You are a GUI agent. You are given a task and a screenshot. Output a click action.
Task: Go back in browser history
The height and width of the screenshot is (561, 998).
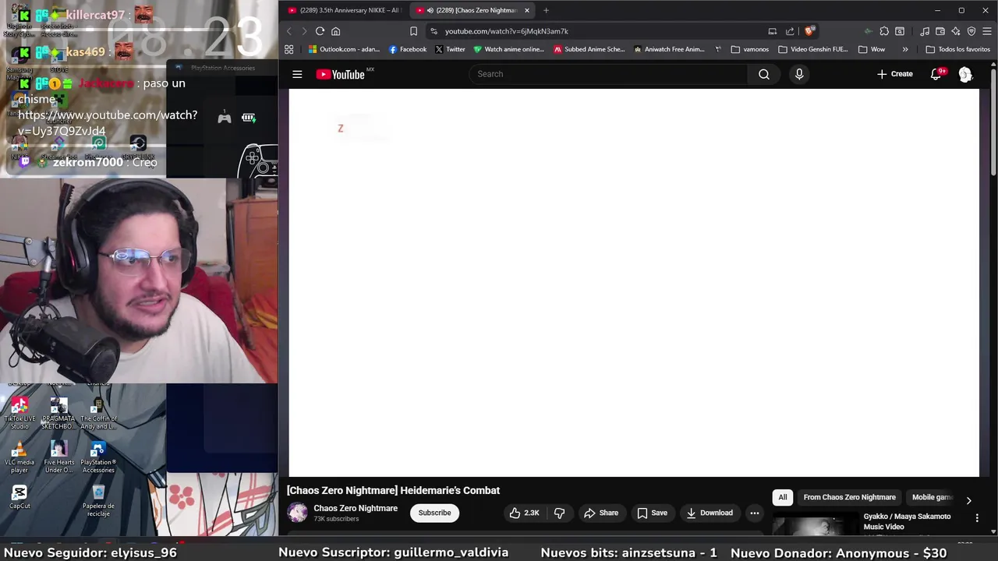(x=288, y=31)
